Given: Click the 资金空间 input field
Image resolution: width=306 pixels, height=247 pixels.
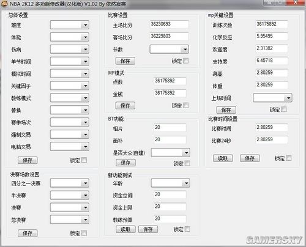Looking at the screenshot, I should click(170, 194).
